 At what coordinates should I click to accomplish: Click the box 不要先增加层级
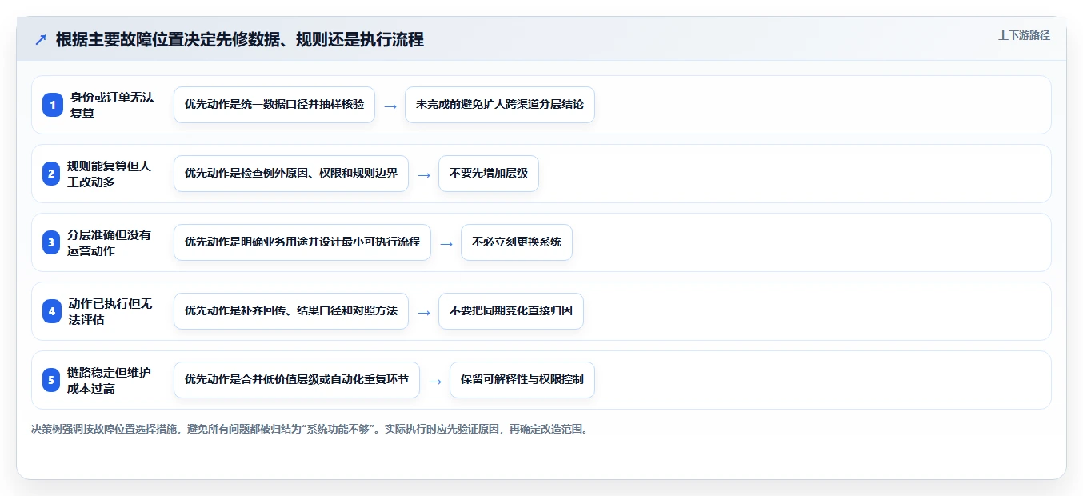coord(489,174)
